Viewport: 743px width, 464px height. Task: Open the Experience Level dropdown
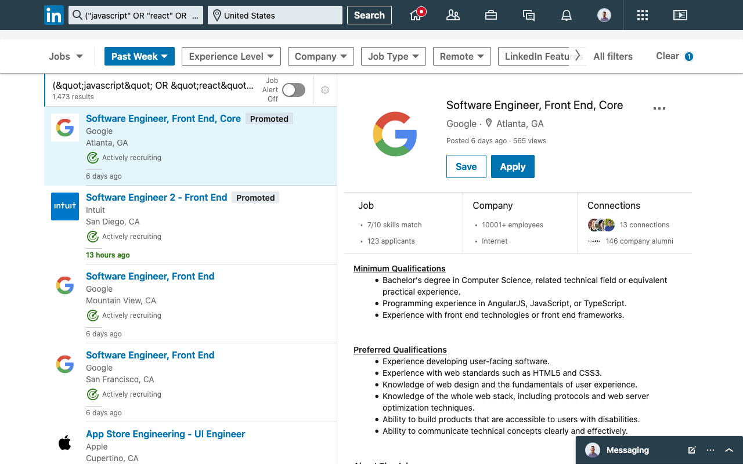coord(231,56)
